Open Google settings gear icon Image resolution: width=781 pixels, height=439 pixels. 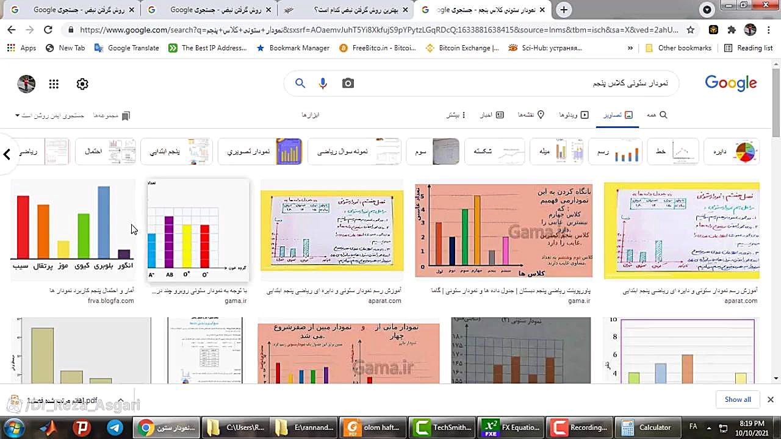(x=82, y=84)
